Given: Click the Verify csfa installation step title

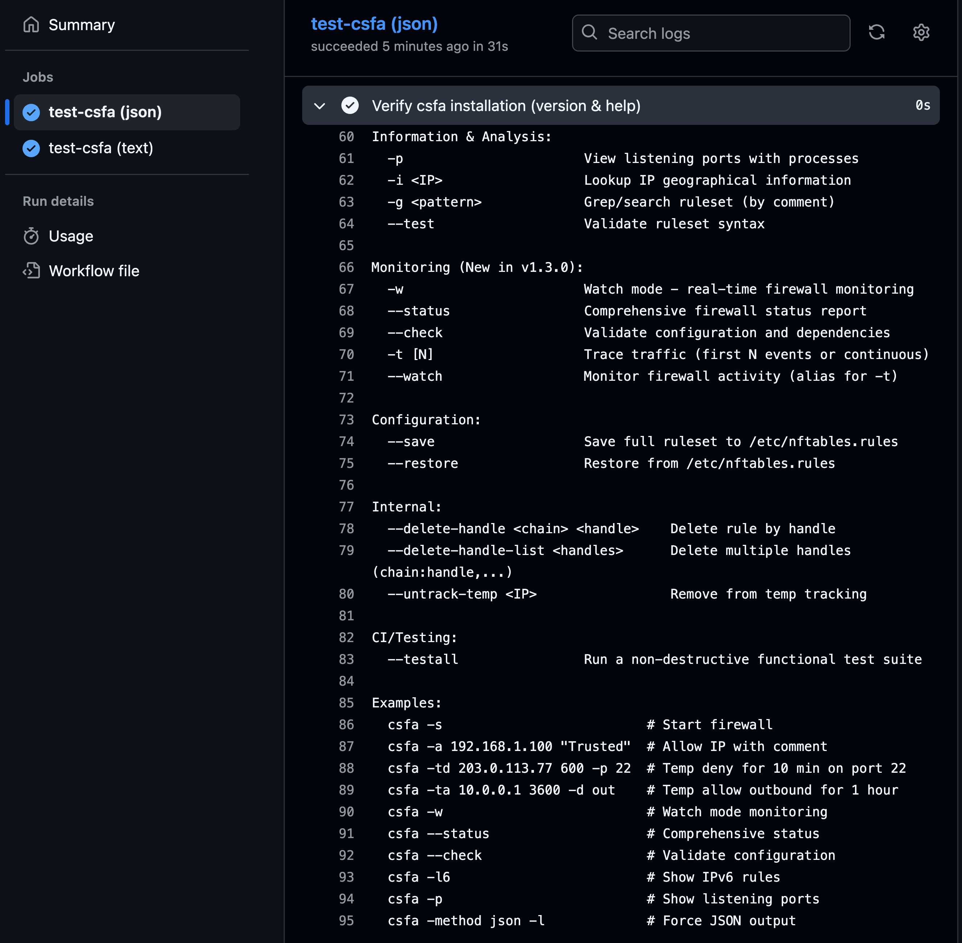Looking at the screenshot, I should (506, 106).
